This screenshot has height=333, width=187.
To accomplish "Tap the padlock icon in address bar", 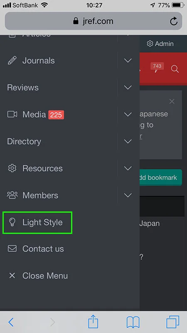I will click(76, 21).
